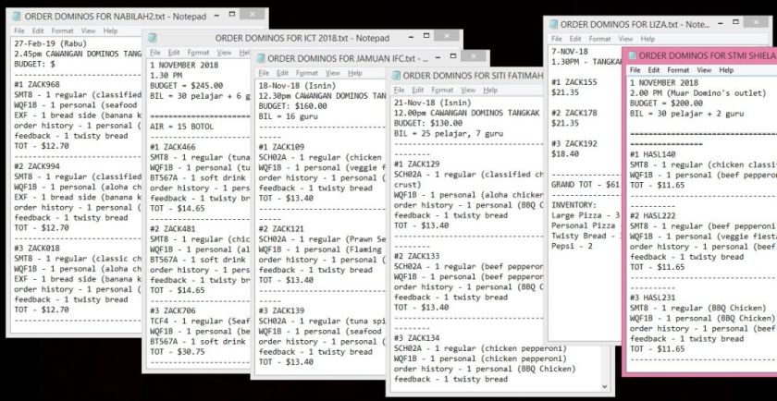Click Notepad icon in NABILAH2 title bar
This screenshot has width=777, height=401.
17,16
